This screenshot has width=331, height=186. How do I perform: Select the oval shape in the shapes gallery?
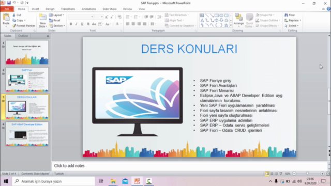tap(221, 16)
